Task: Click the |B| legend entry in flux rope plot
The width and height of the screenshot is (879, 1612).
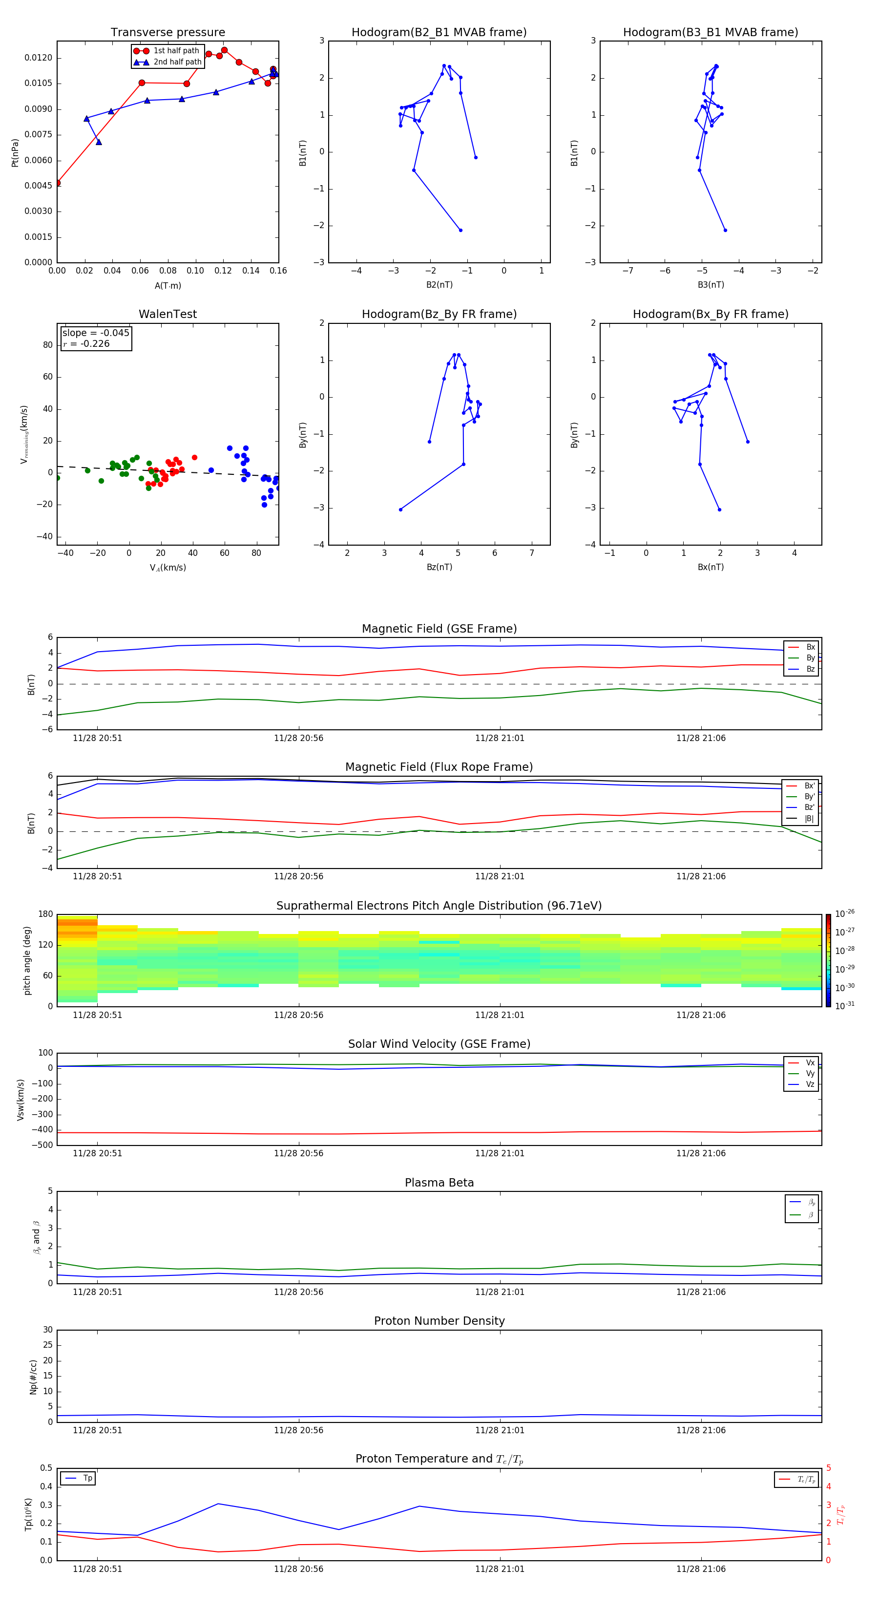Action: point(801,819)
